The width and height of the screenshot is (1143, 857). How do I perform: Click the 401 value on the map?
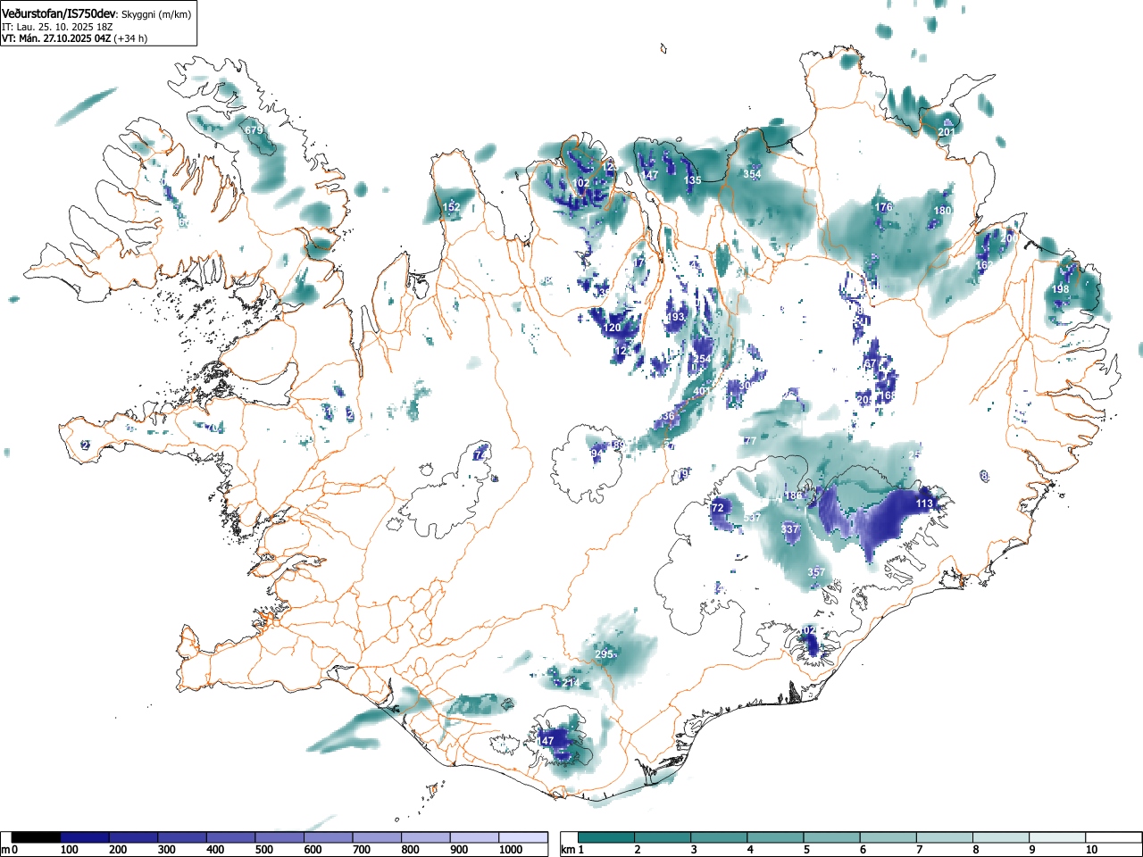[702, 391]
